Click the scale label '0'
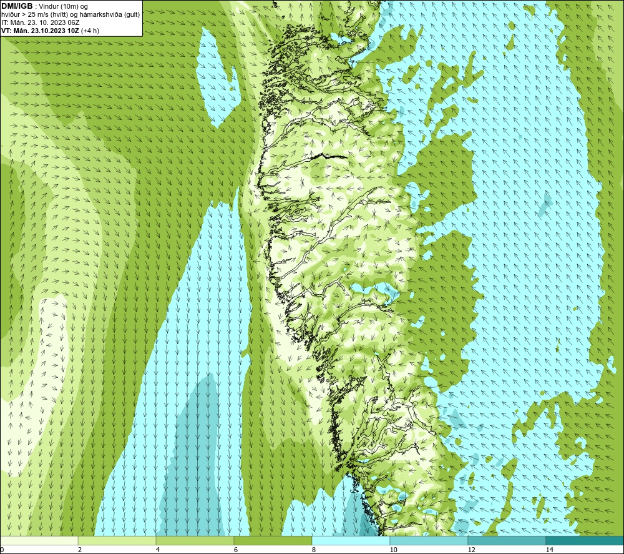 [x=2, y=550]
